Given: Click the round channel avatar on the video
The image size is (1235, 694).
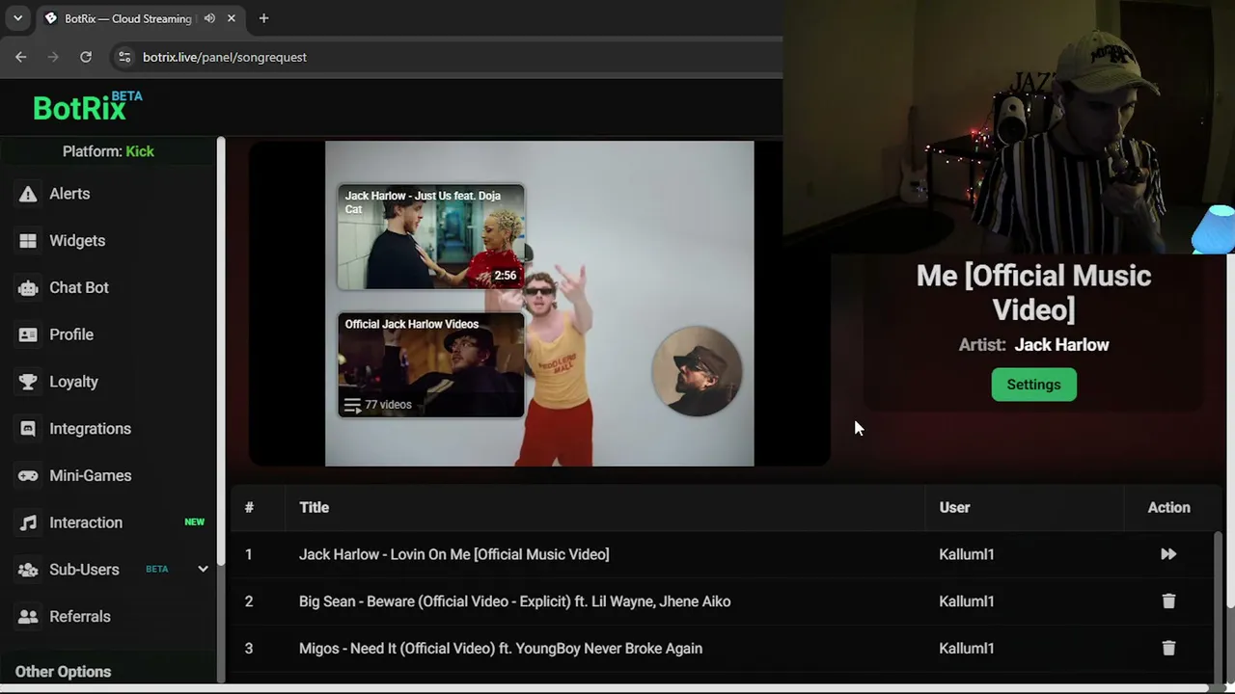Looking at the screenshot, I should (x=697, y=371).
